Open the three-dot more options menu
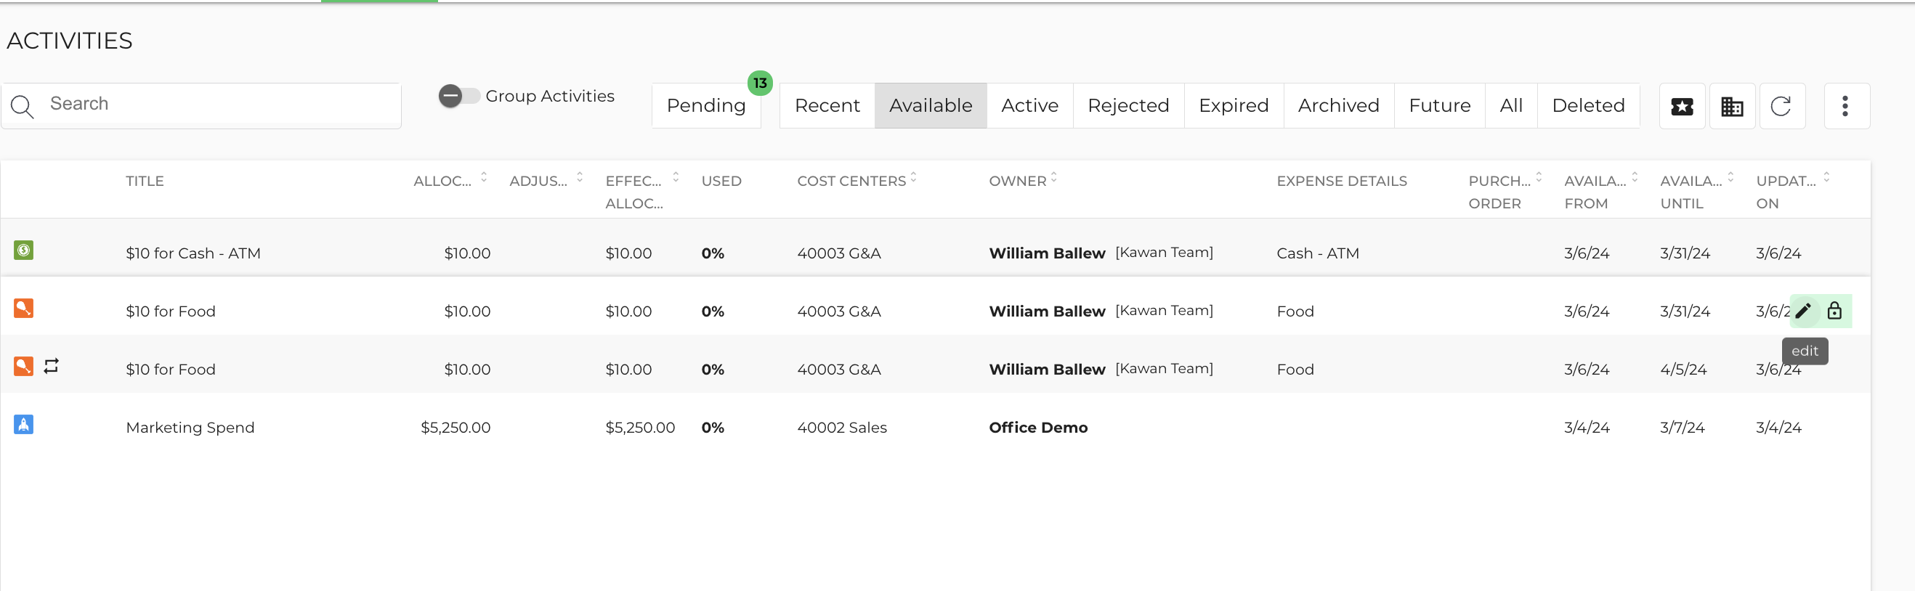This screenshot has height=591, width=1915. [1845, 106]
